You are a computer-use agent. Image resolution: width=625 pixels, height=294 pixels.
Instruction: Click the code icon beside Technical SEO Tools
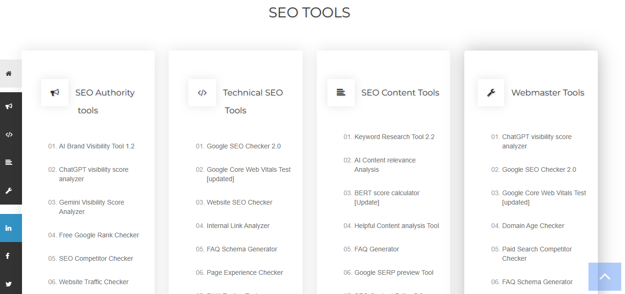click(202, 93)
